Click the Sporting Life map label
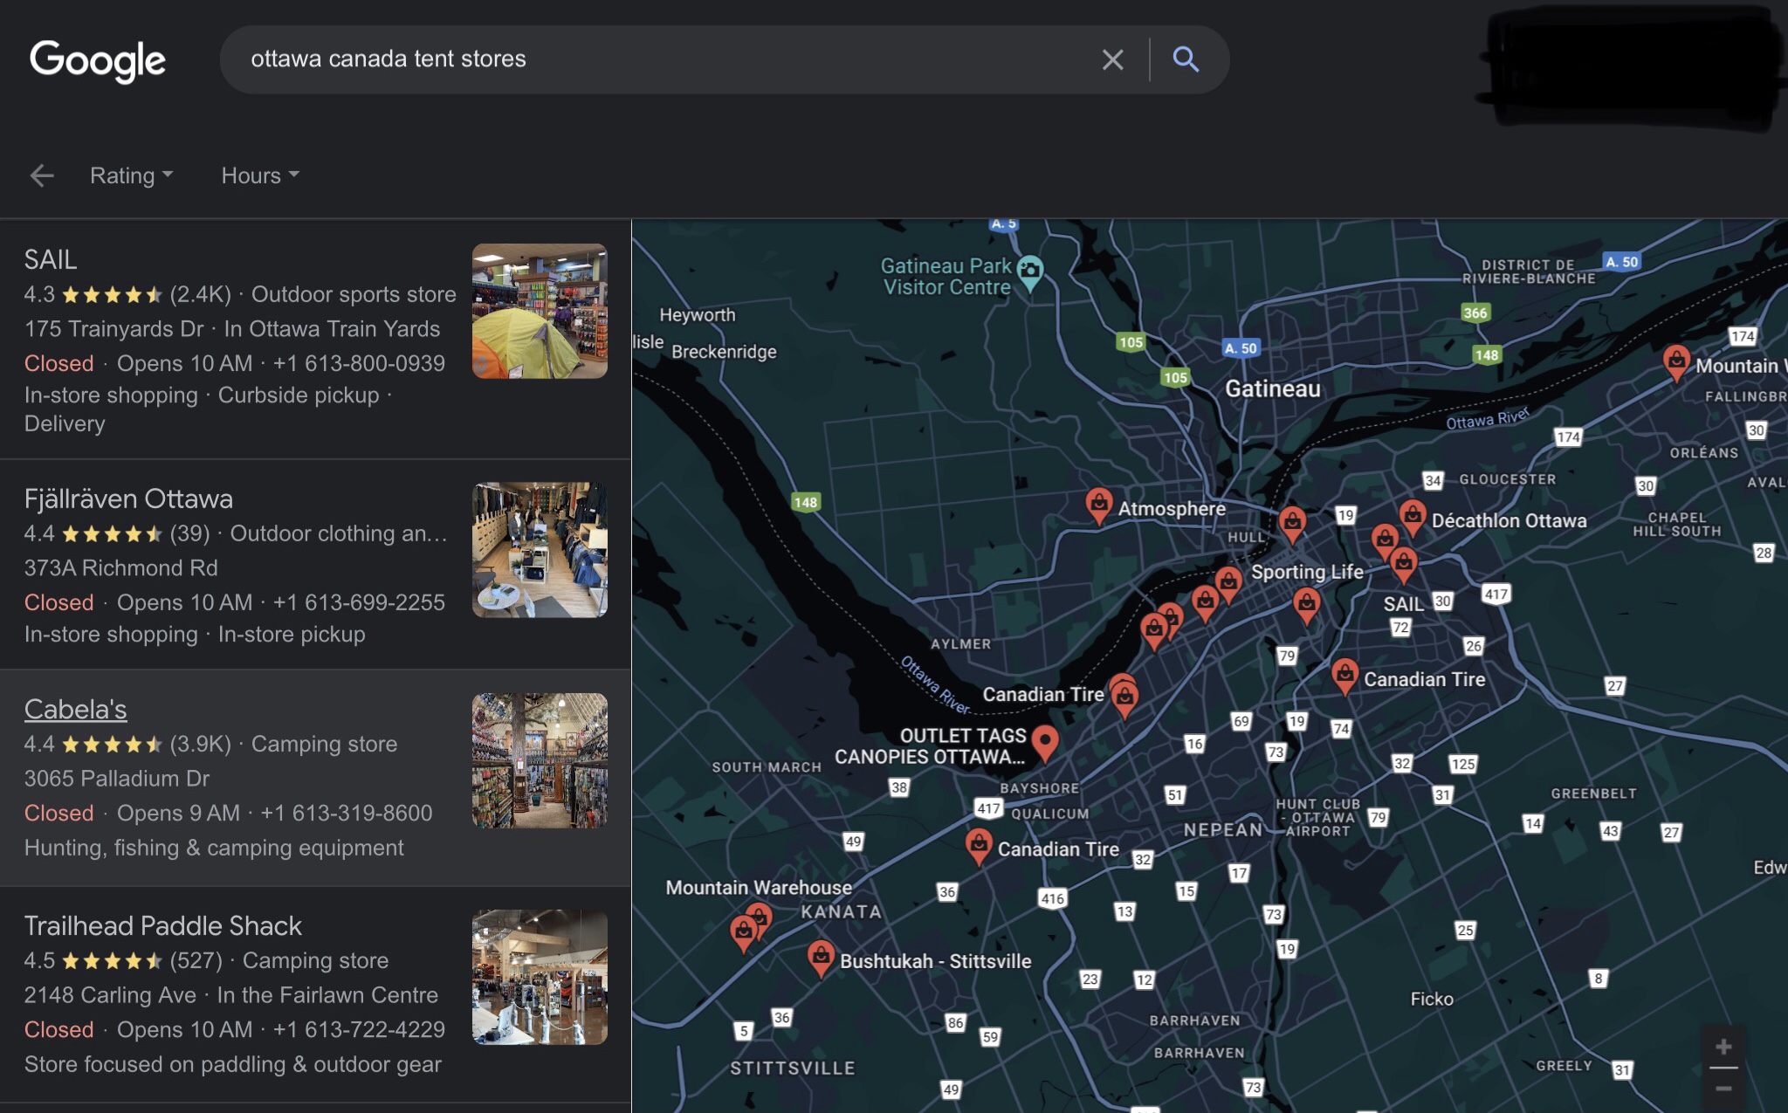This screenshot has height=1113, width=1788. 1307,572
